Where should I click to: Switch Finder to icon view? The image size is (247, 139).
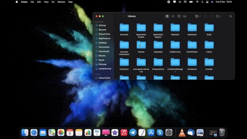167,16
